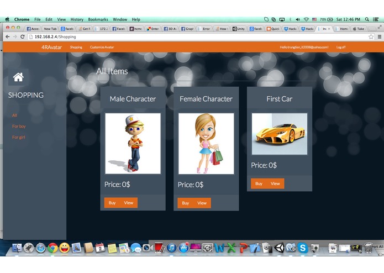Launch Unity from the dock
Viewport: 384px width, 273px height.
(x=279, y=248)
